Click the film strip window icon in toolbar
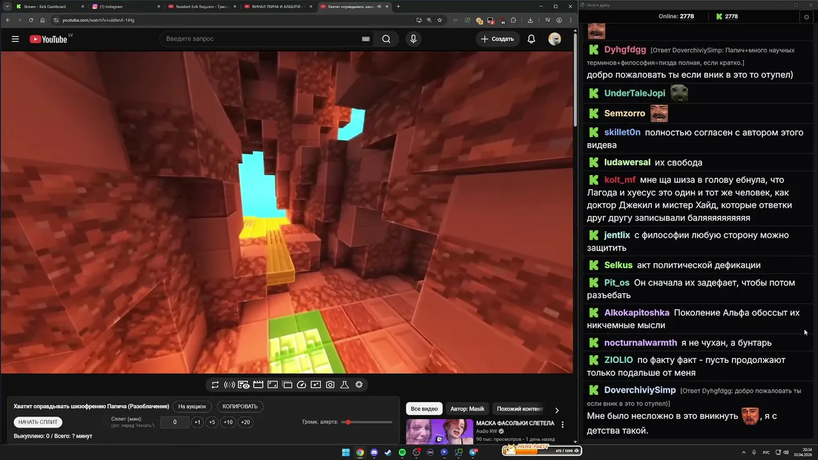 point(287,385)
